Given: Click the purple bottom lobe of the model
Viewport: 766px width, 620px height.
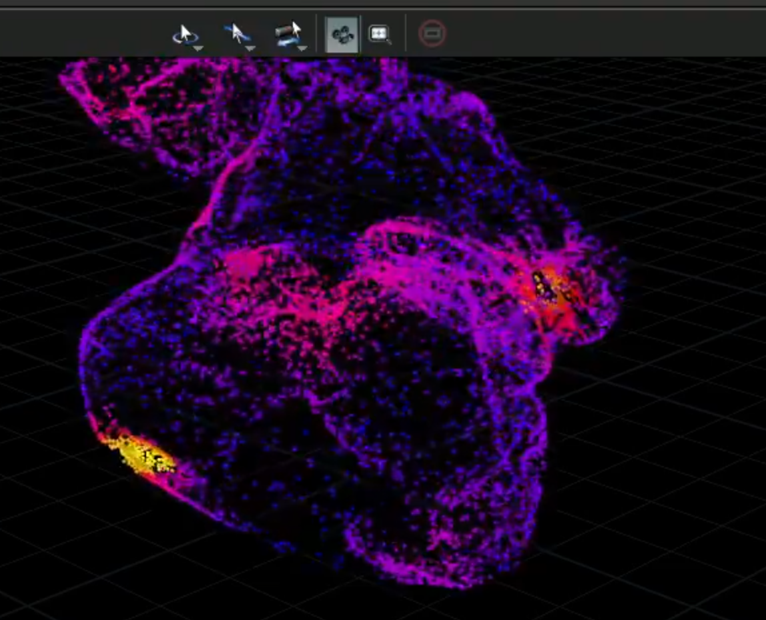Looking at the screenshot, I should [440, 527].
